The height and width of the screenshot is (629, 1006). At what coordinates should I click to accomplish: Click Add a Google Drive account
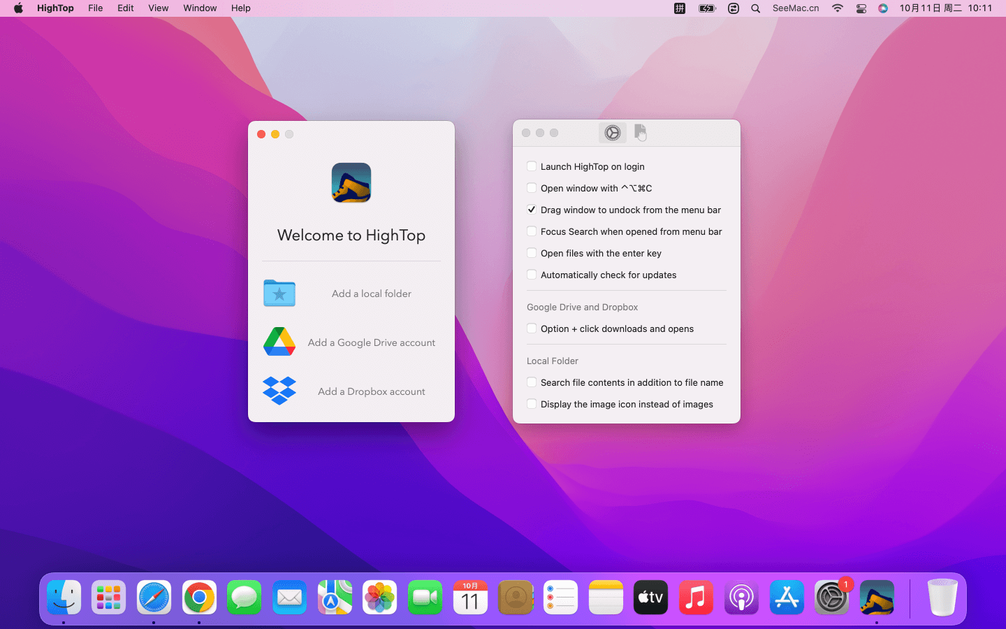pos(371,342)
